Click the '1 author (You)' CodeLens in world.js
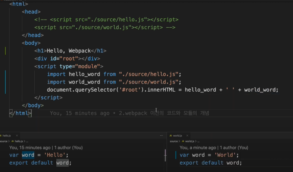293x172 pixels. click(x=234, y=148)
